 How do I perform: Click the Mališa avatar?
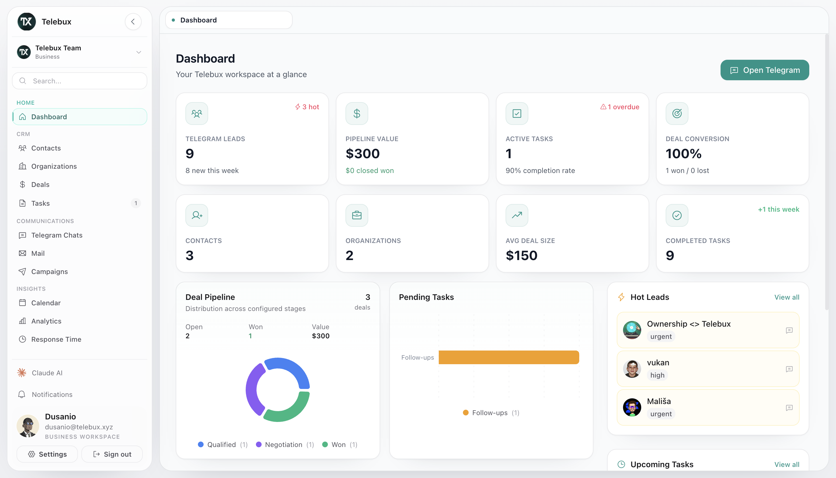632,407
